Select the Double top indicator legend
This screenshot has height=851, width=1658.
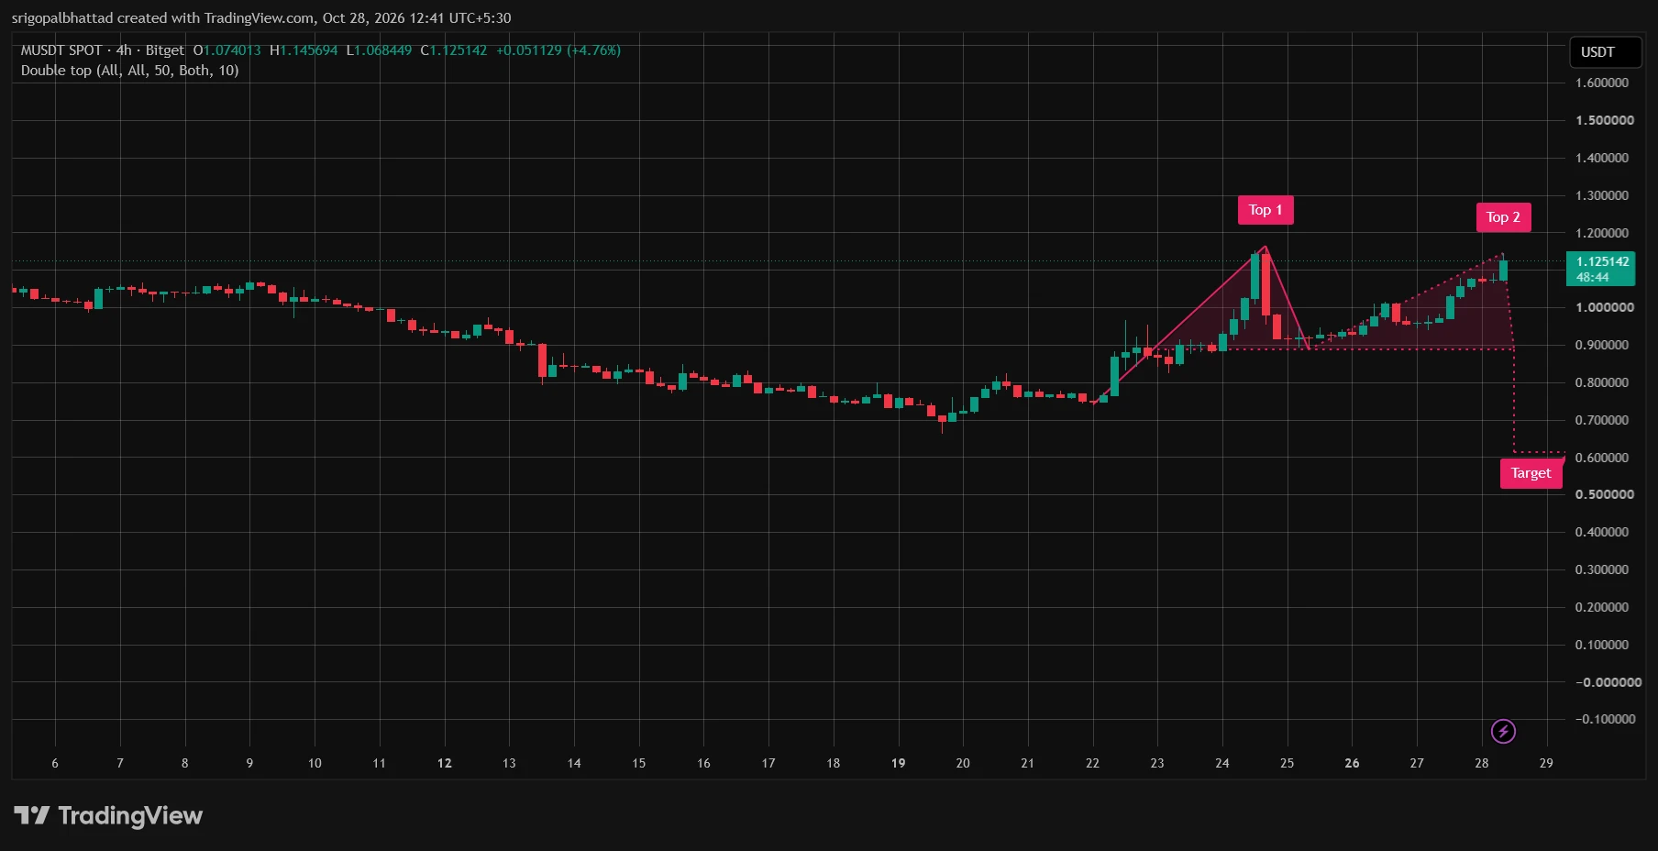(x=129, y=71)
